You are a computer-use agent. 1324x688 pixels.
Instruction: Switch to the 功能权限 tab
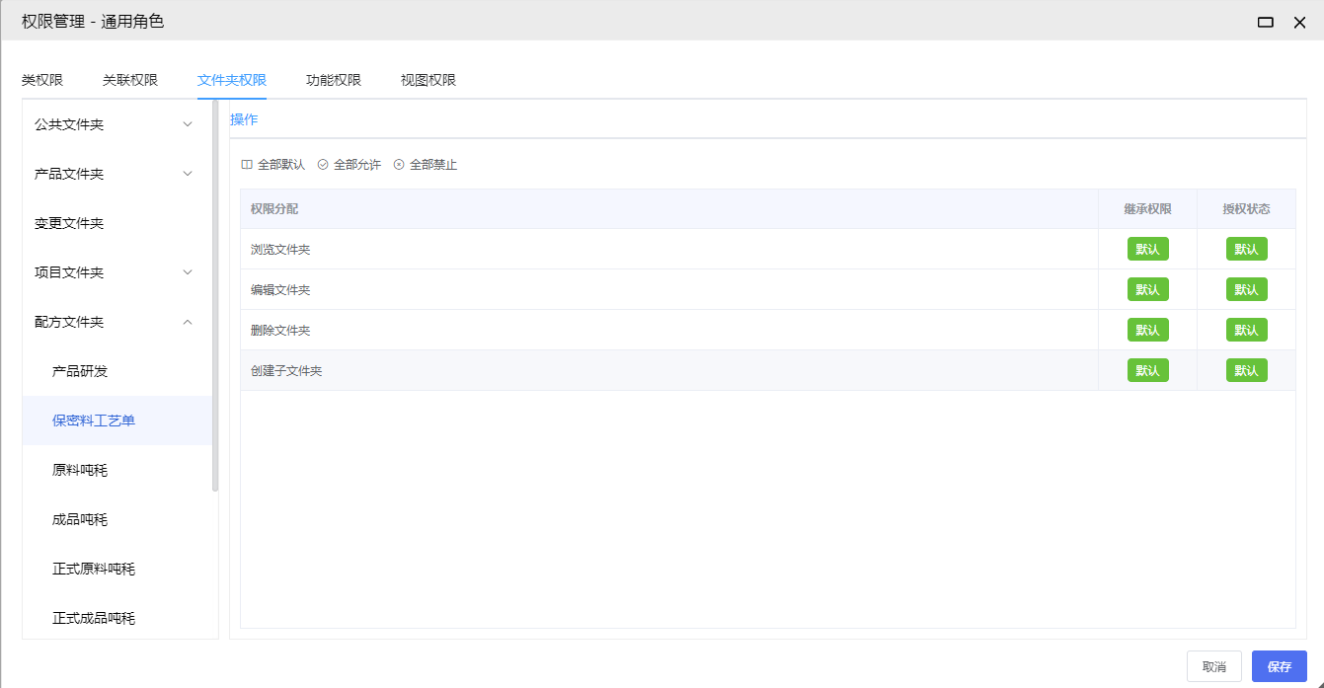[x=334, y=80]
